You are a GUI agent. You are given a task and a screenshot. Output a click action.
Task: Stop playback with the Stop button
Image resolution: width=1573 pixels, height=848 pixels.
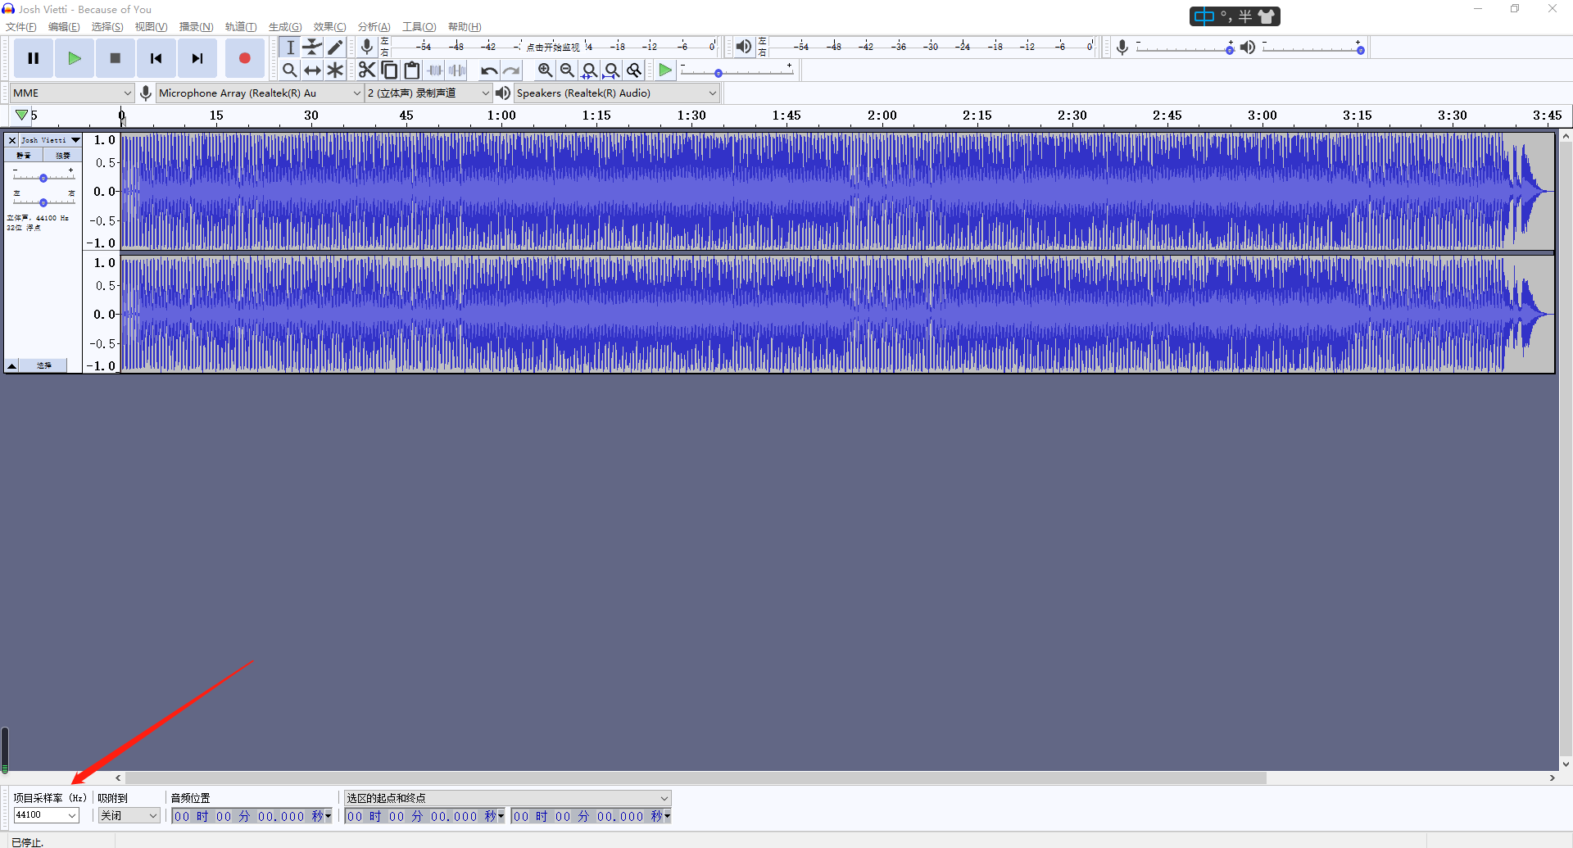tap(116, 58)
